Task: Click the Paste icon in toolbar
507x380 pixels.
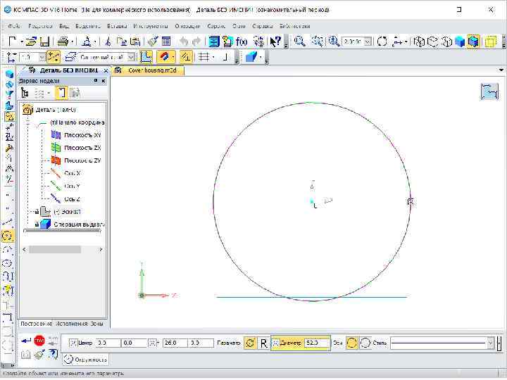Action: (134, 42)
